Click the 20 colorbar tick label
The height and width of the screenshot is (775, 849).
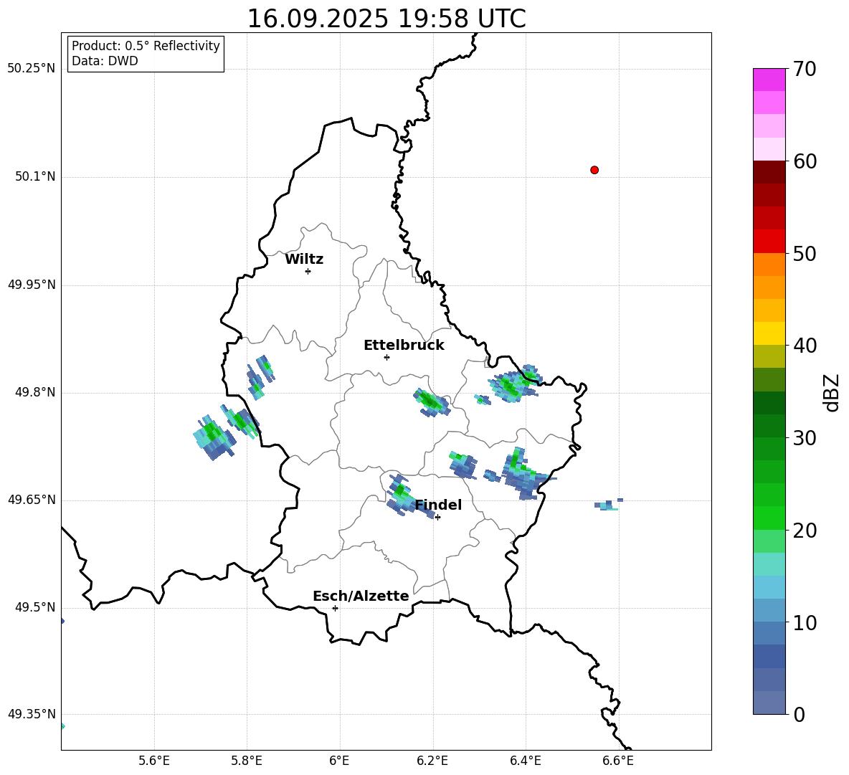(x=805, y=531)
